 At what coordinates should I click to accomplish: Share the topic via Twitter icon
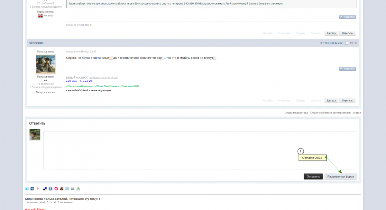(x=27, y=189)
